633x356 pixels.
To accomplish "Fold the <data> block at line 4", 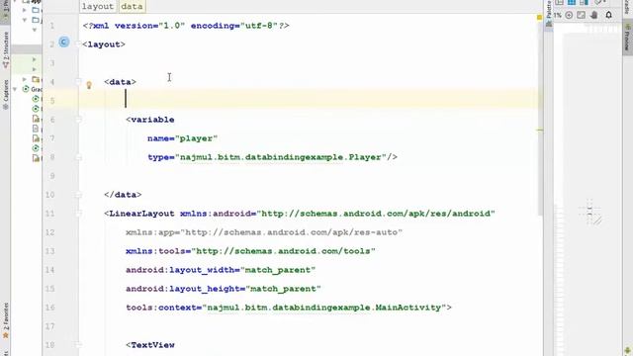I will [79, 82].
